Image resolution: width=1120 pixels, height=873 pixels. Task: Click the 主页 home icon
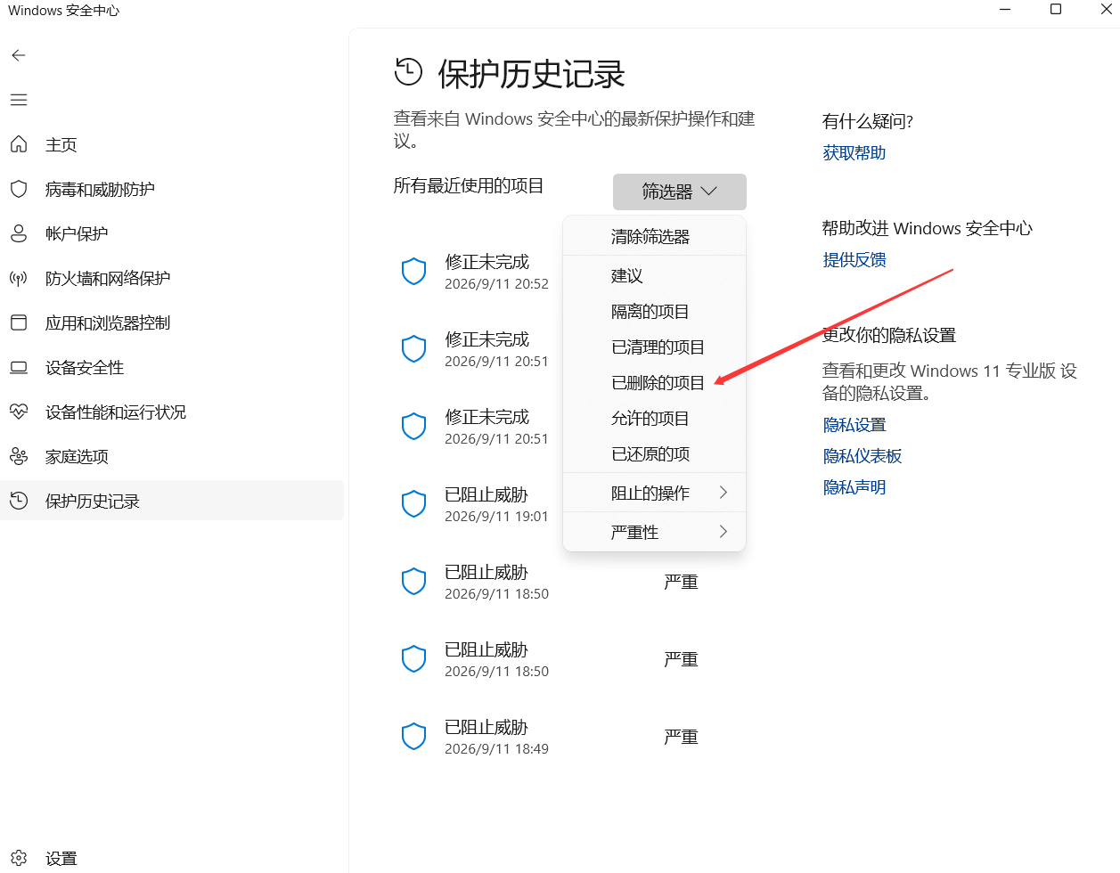click(19, 144)
